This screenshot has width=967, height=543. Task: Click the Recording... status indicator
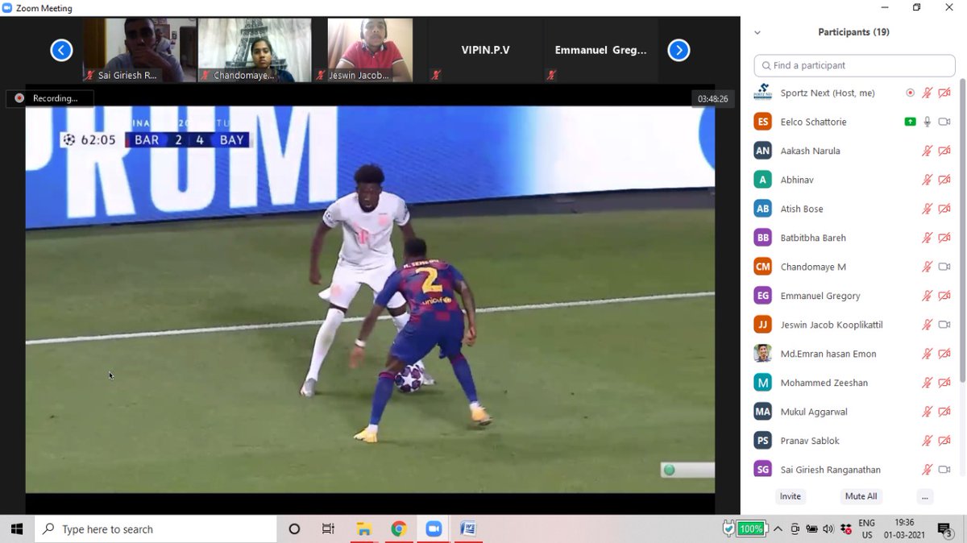click(50, 98)
